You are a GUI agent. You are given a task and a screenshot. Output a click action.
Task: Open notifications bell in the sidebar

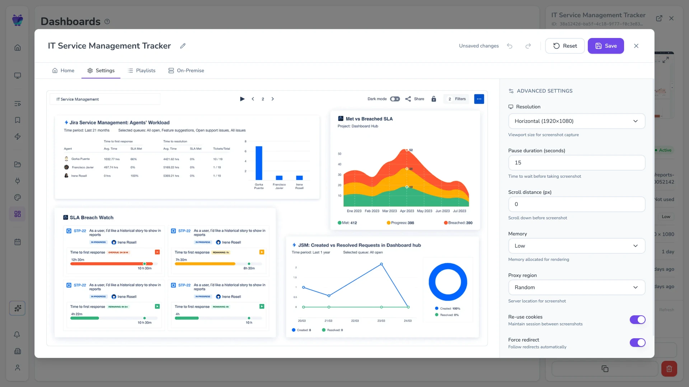click(x=17, y=335)
